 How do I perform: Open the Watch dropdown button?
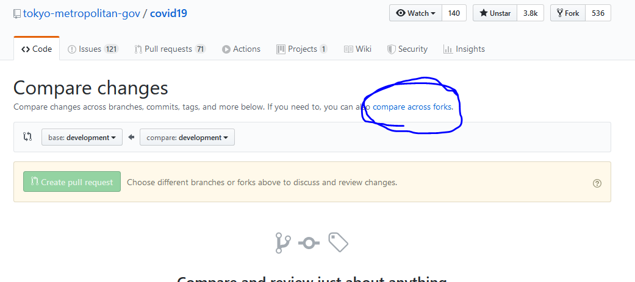pos(415,13)
